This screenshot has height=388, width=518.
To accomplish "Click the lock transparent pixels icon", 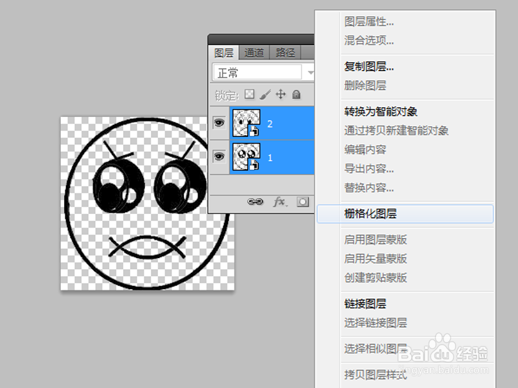I will pyautogui.click(x=249, y=94).
